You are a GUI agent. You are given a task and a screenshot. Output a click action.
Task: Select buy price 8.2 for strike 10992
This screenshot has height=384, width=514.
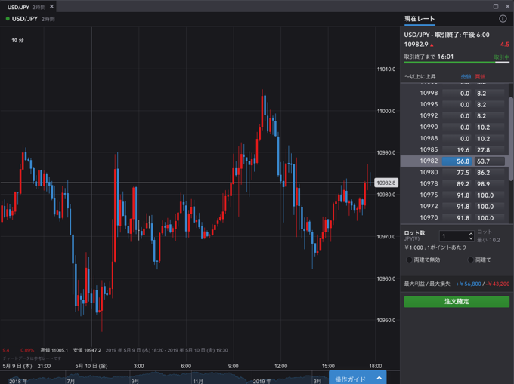[x=490, y=115]
